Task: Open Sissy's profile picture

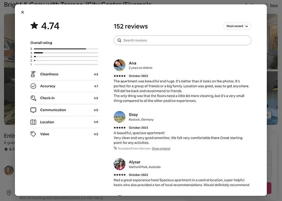Action: [x=120, y=117]
